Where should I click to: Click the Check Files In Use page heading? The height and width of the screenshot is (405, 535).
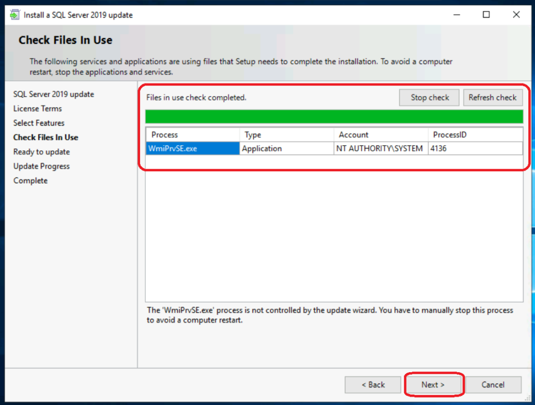[65, 40]
